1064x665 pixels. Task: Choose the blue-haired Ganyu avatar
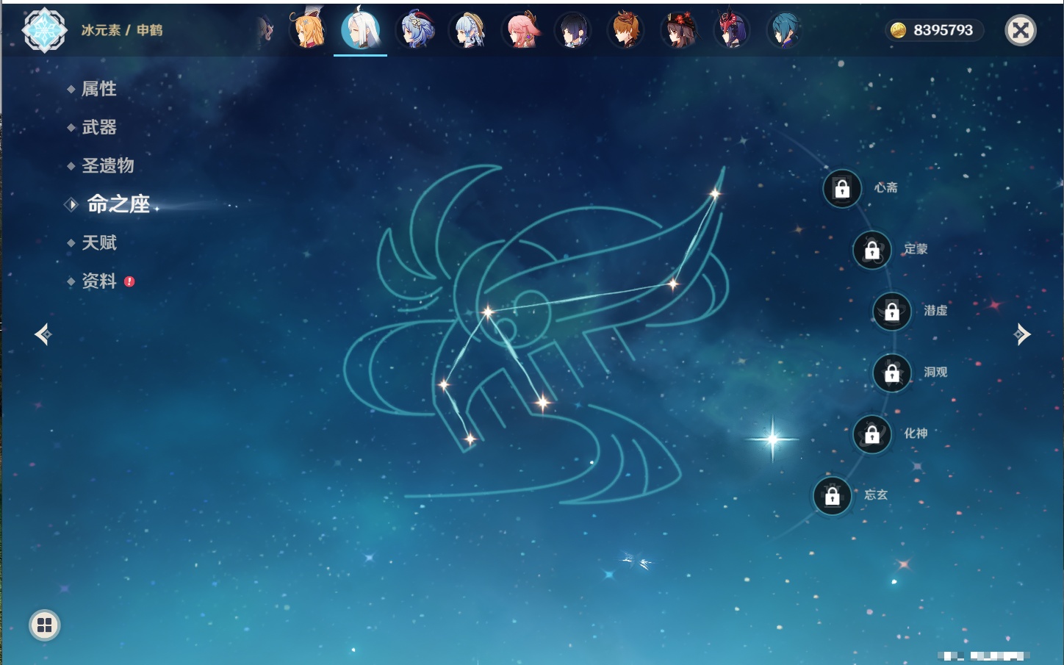click(x=416, y=31)
